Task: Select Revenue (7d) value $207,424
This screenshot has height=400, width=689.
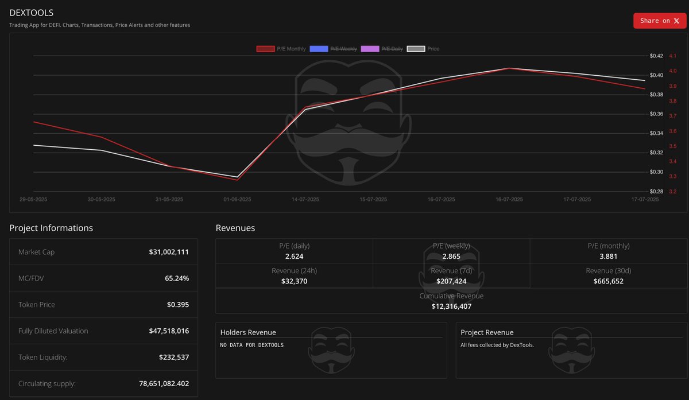Action: (451, 281)
